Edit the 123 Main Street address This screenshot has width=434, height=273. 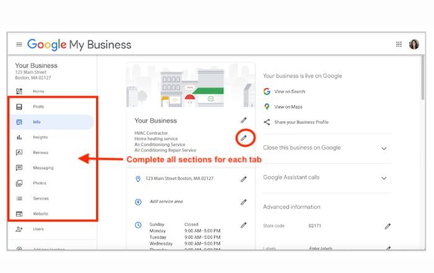pos(244,179)
